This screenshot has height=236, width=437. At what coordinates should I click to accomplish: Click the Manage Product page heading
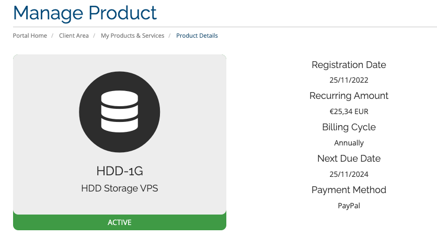tap(85, 12)
